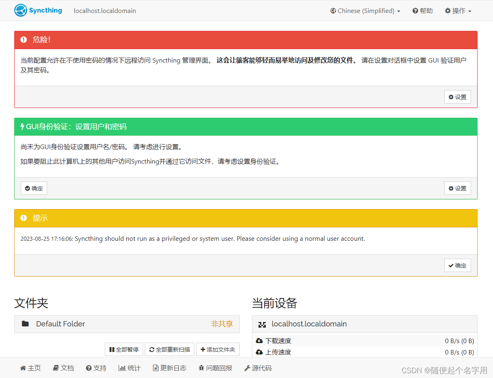Open 统计 statistics footer link
The height and width of the screenshot is (378, 493).
(130, 368)
